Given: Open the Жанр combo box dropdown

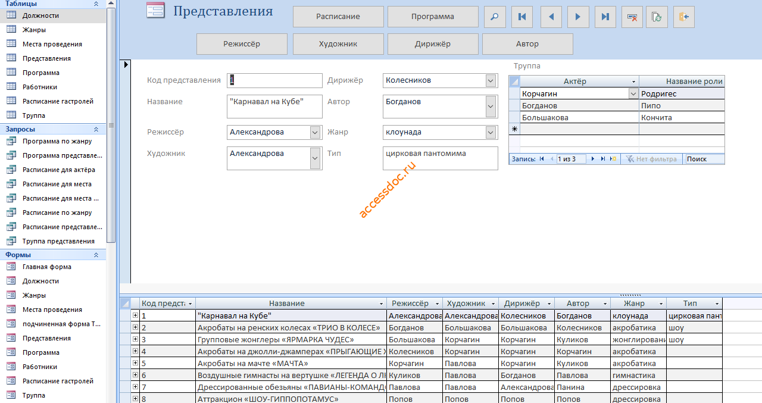Looking at the screenshot, I should click(x=491, y=132).
